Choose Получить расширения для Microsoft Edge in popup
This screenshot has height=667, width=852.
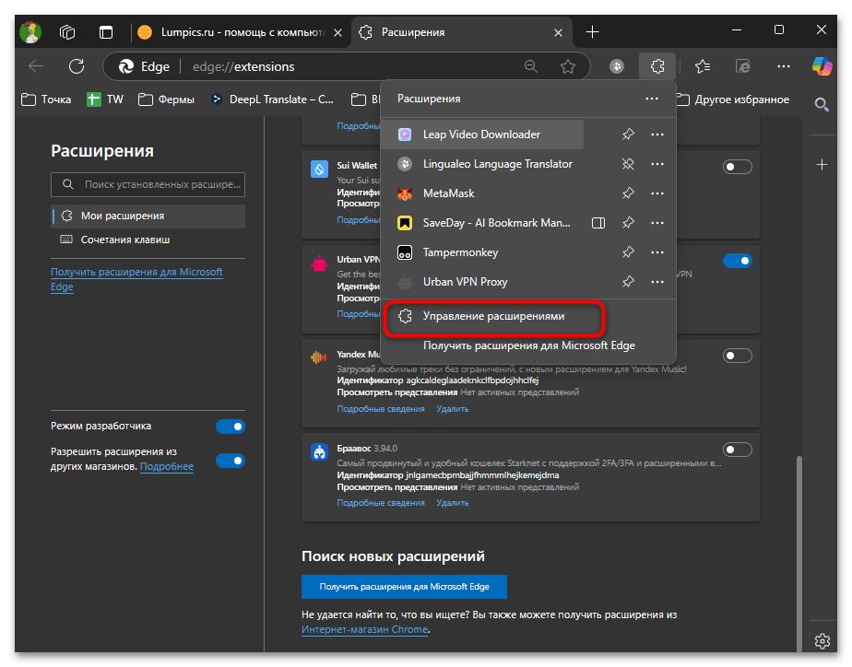[x=528, y=345]
